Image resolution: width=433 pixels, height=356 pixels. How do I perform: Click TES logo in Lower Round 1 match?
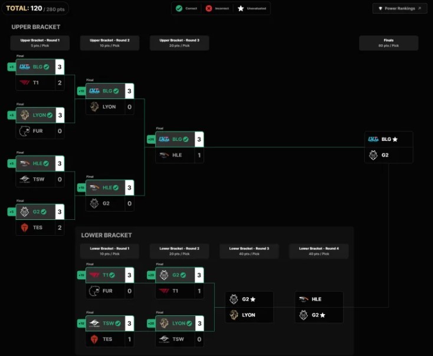click(94, 339)
